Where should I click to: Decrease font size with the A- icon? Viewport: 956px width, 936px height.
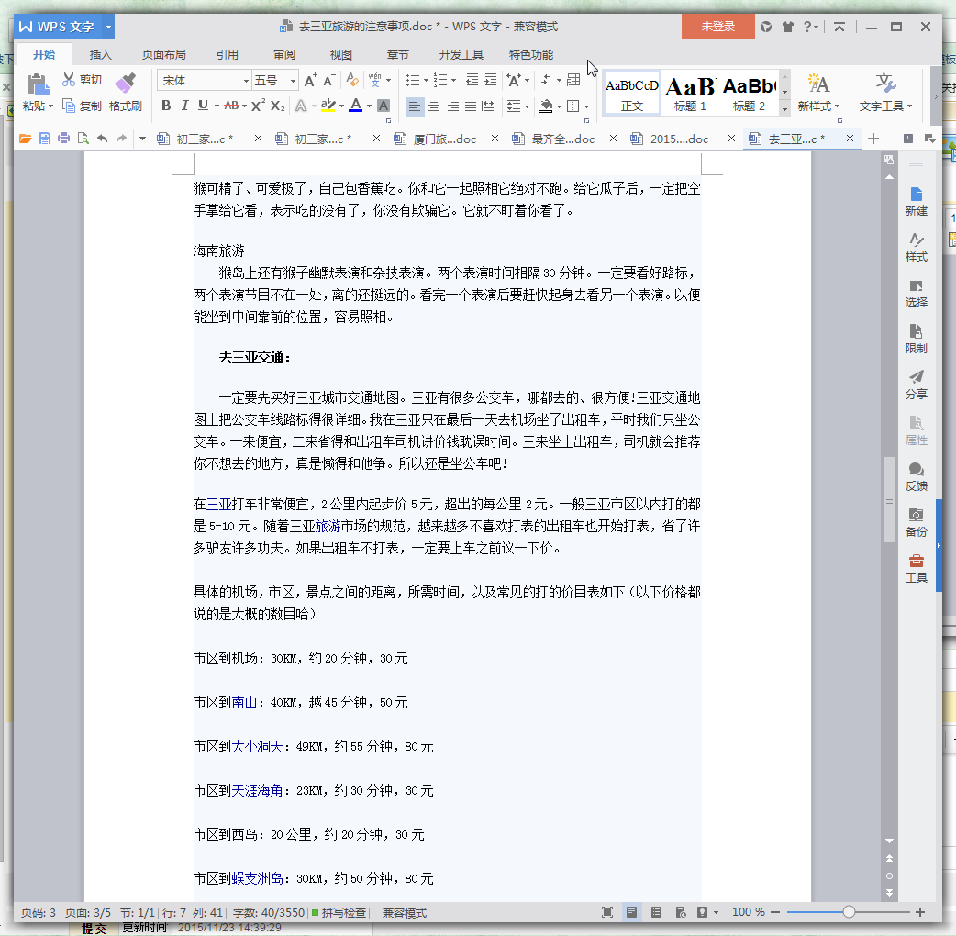329,80
